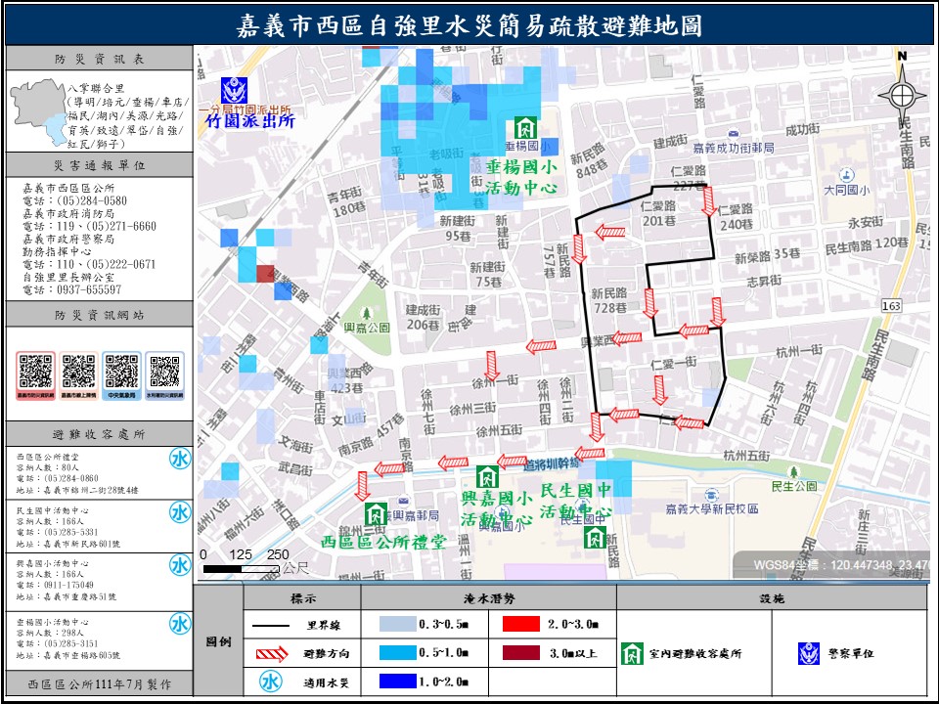The height and width of the screenshot is (704, 939).
Task: Select the 垂楊國小活動中心 shelter icon on map
Action: [525, 128]
